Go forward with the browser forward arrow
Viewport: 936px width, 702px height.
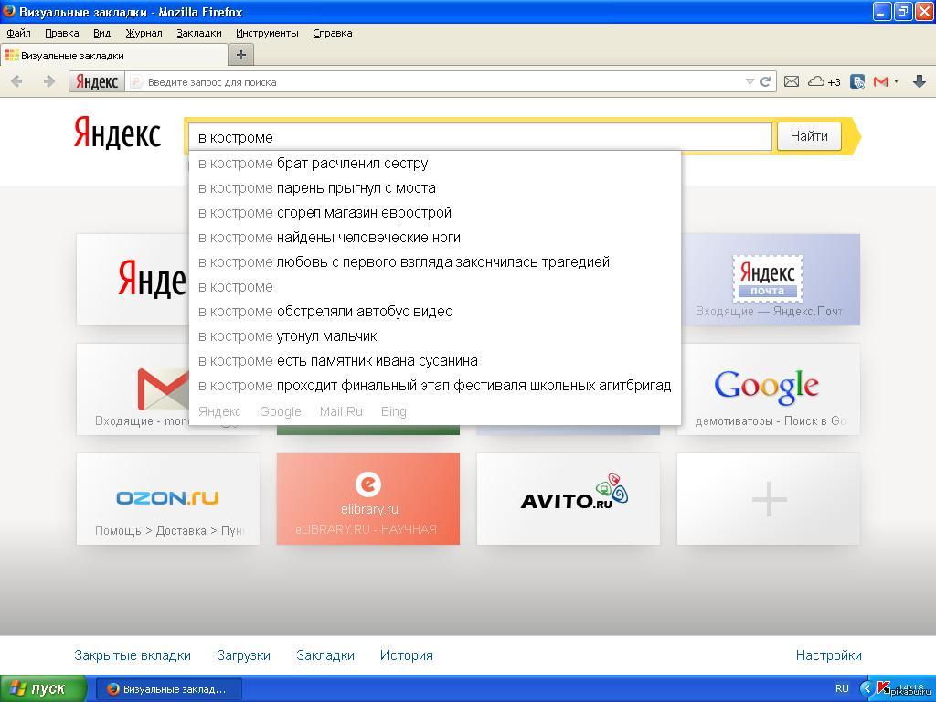(x=49, y=81)
